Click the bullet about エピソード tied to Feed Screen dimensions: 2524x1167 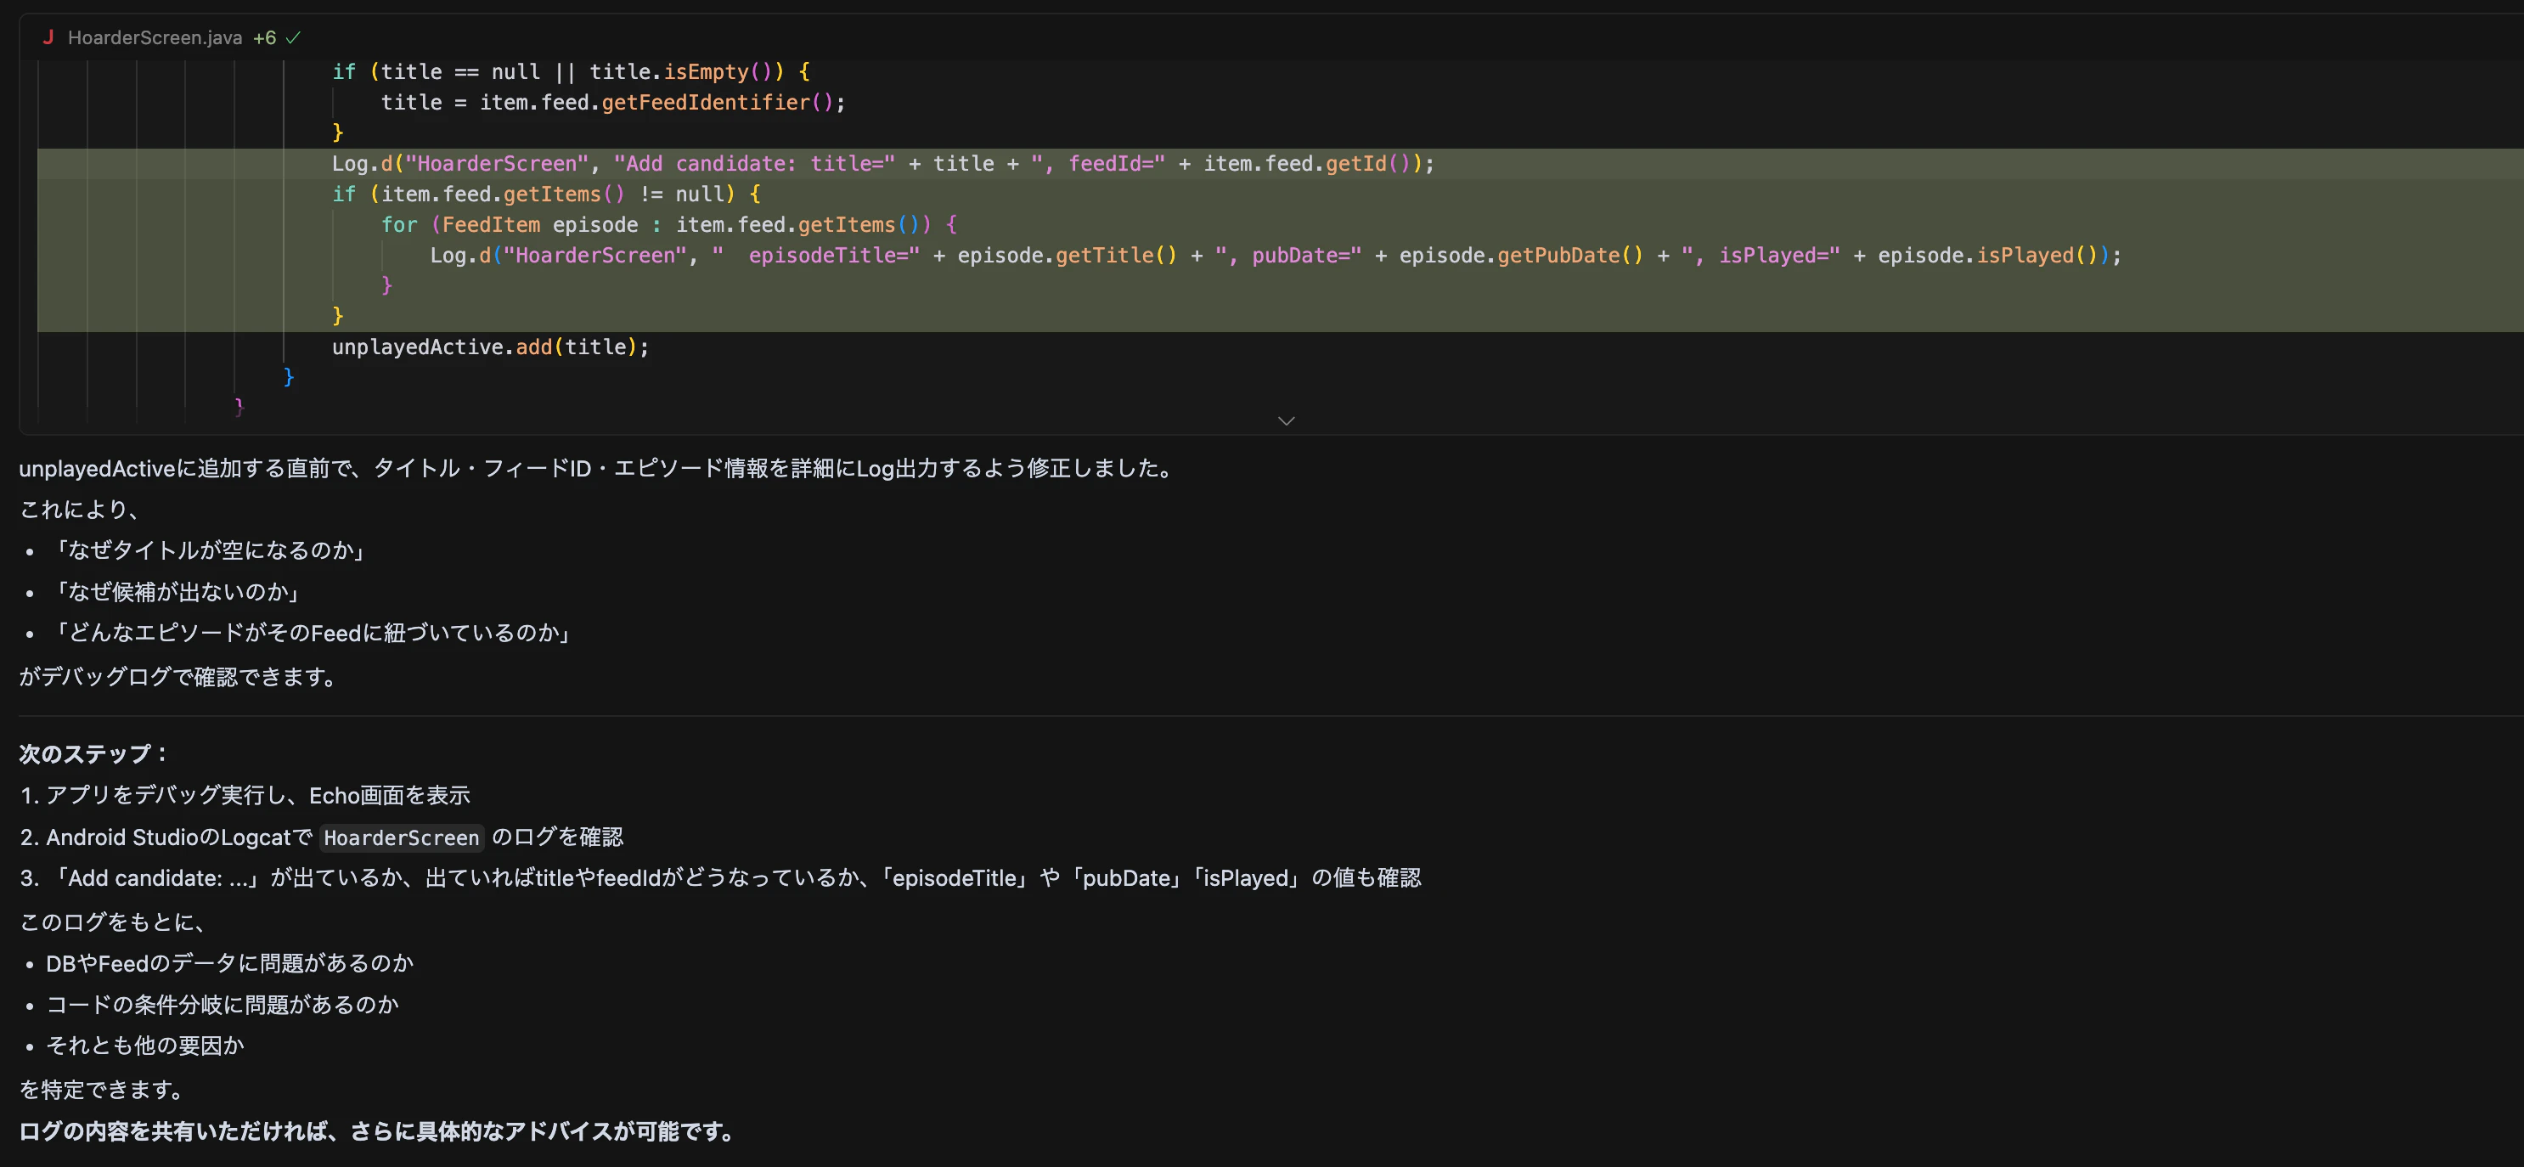click(312, 633)
